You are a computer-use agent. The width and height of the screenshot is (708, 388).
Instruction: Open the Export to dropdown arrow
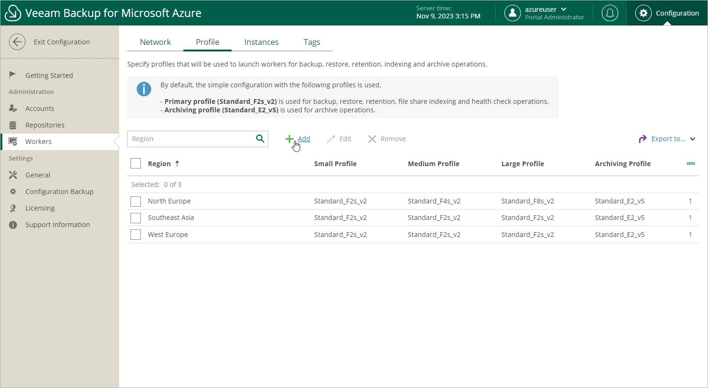692,139
